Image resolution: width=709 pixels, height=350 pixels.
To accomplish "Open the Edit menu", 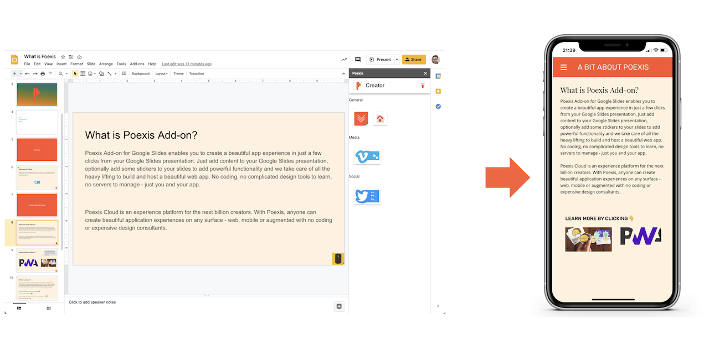I will point(37,64).
